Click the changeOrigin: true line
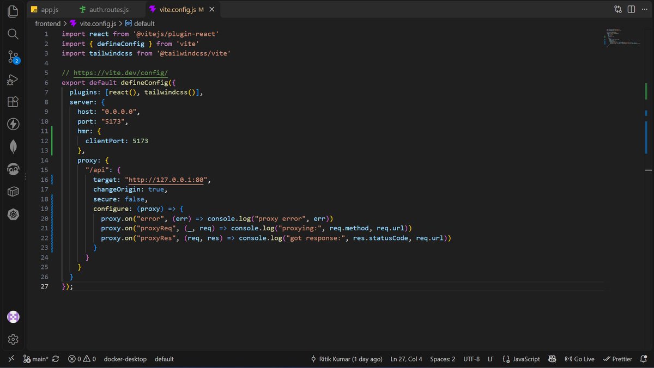Image resolution: width=654 pixels, height=368 pixels. click(x=130, y=189)
